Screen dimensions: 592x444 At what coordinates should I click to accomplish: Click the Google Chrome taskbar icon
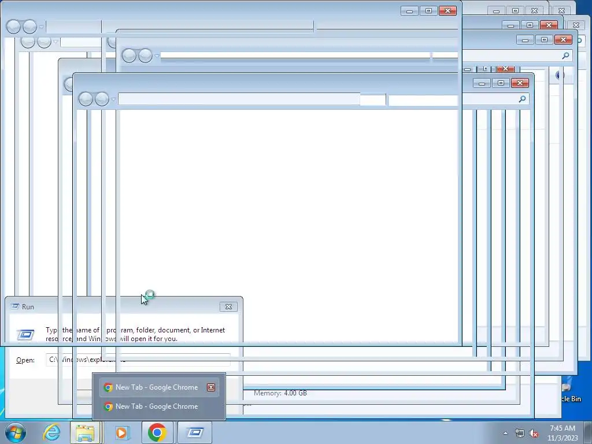[157, 432]
